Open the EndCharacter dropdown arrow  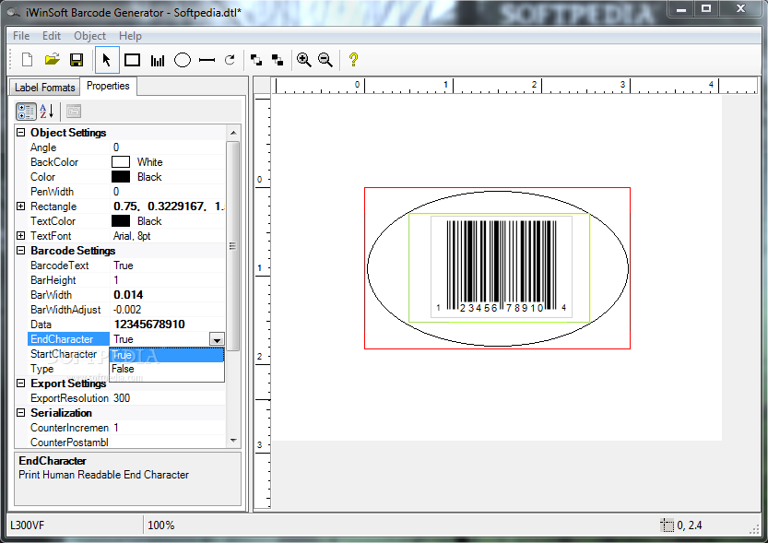pos(217,339)
